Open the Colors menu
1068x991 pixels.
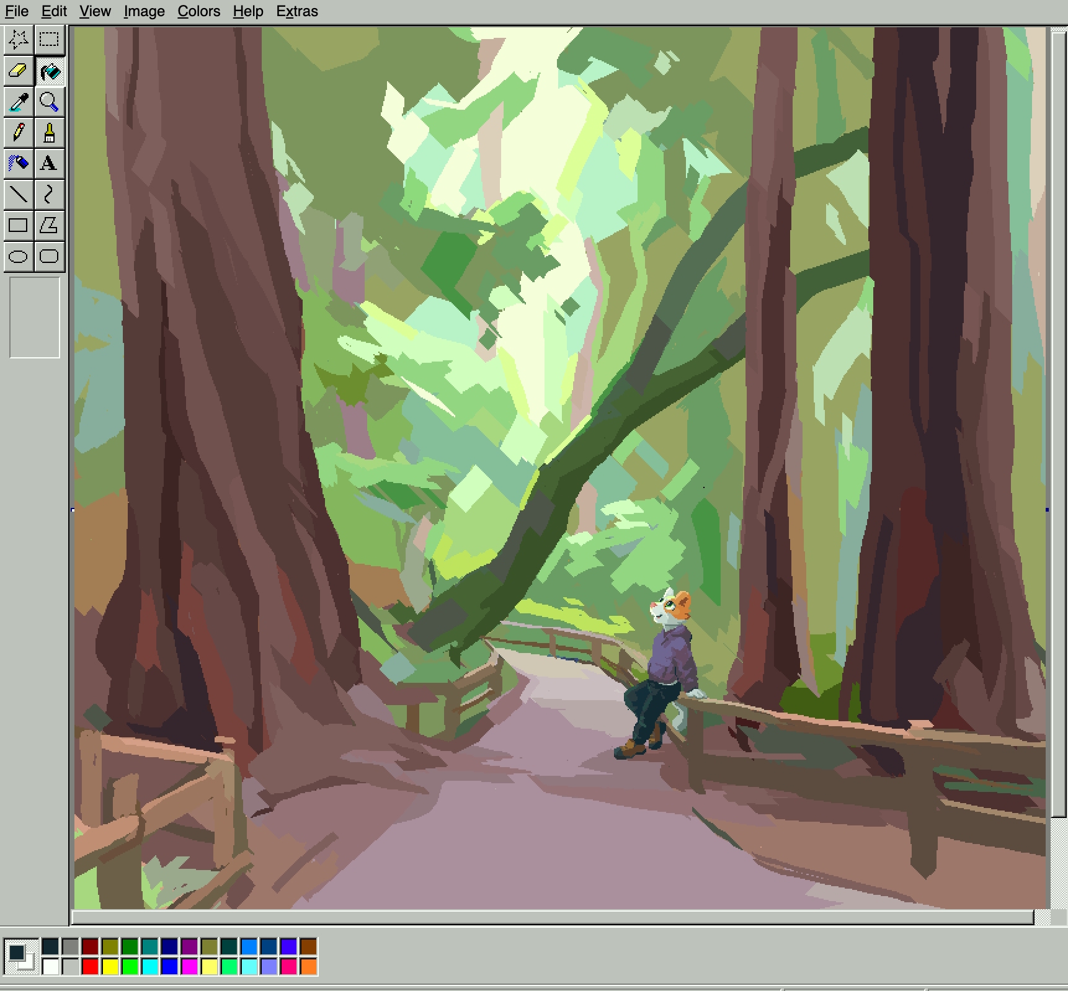[198, 11]
